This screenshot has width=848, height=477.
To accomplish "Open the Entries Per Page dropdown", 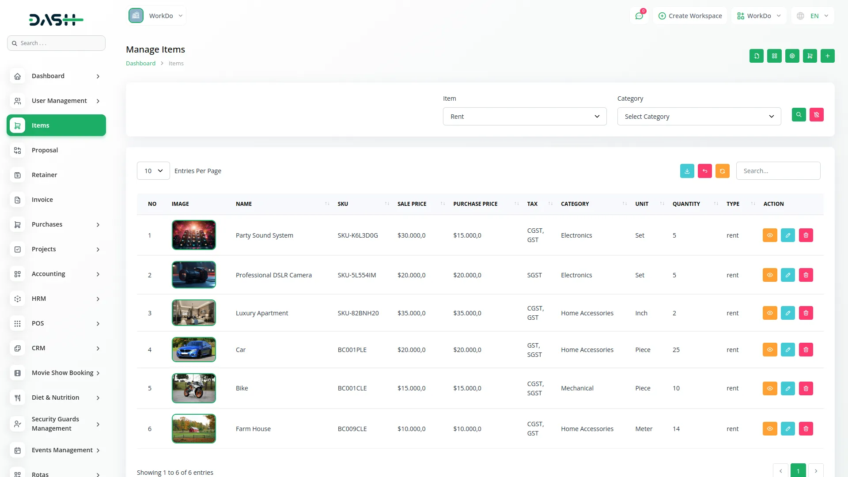I will click(x=153, y=170).
